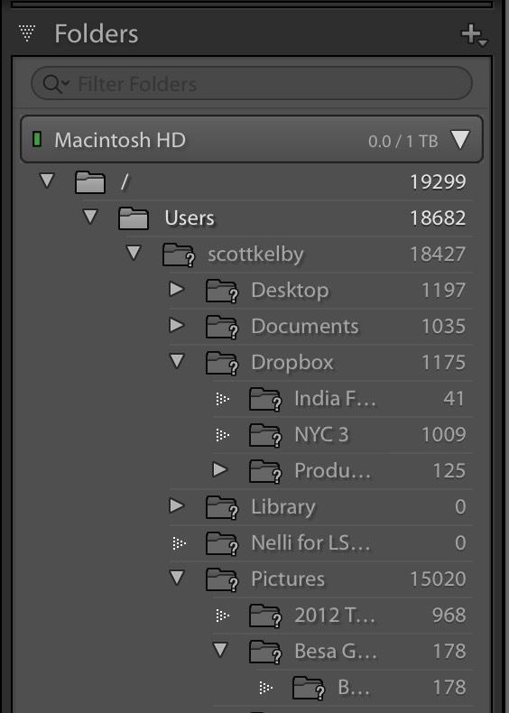Image resolution: width=509 pixels, height=713 pixels.
Task: Expand the Desktop folder
Action: point(177,289)
